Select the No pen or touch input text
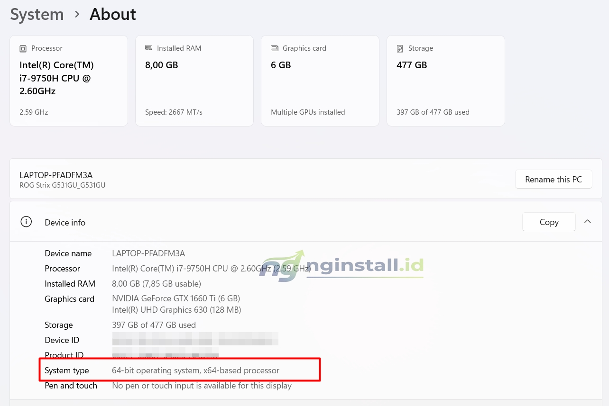This screenshot has height=406, width=609. (202, 386)
